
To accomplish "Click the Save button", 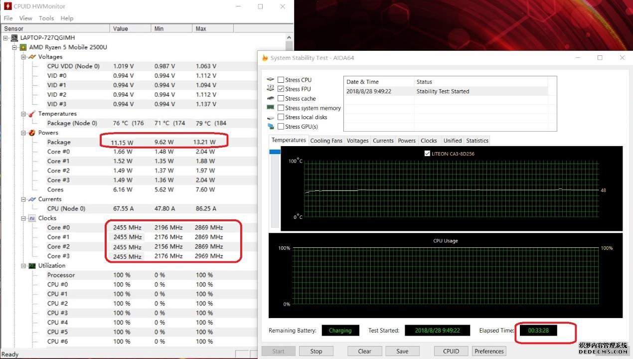I will tap(402, 351).
